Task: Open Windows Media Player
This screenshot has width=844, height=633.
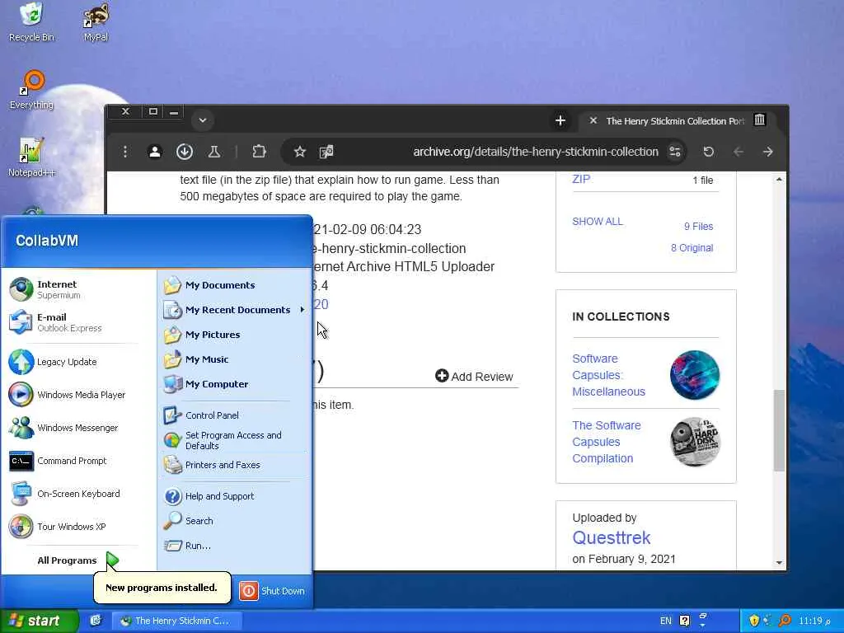Action: click(x=74, y=395)
